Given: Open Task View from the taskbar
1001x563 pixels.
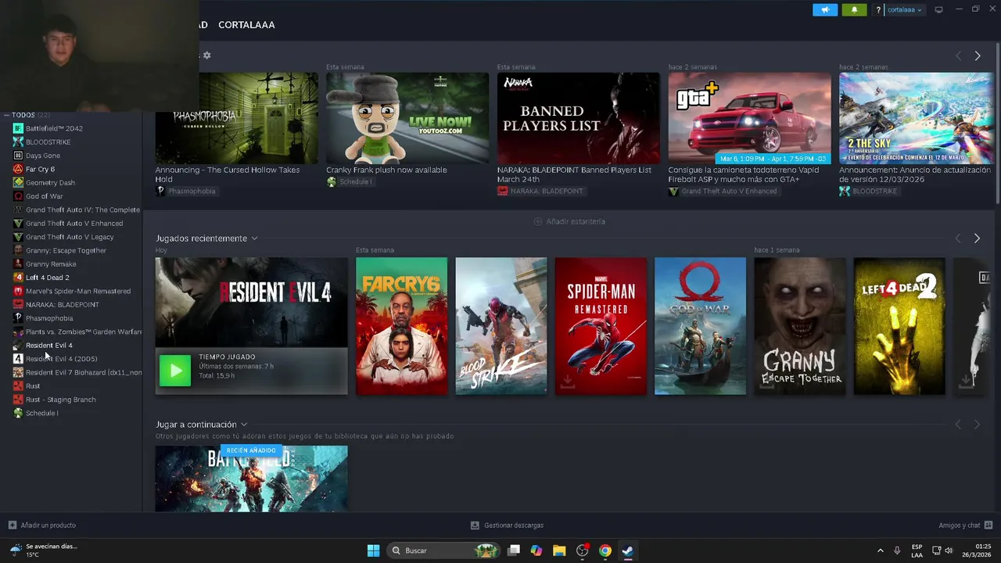Looking at the screenshot, I should point(514,550).
